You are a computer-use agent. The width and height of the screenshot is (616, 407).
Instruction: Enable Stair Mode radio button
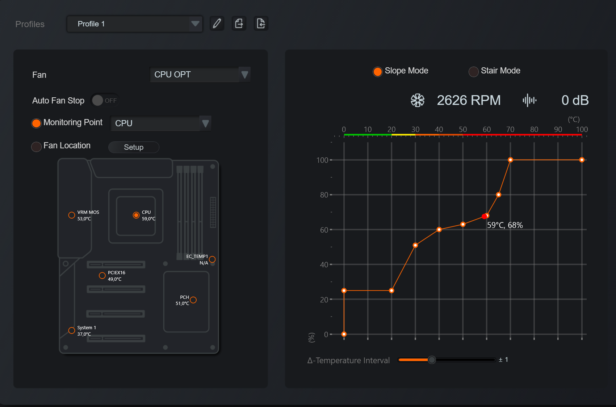(x=473, y=72)
